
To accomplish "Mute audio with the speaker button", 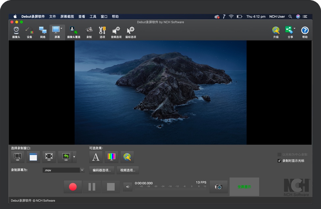I will tap(128, 187).
